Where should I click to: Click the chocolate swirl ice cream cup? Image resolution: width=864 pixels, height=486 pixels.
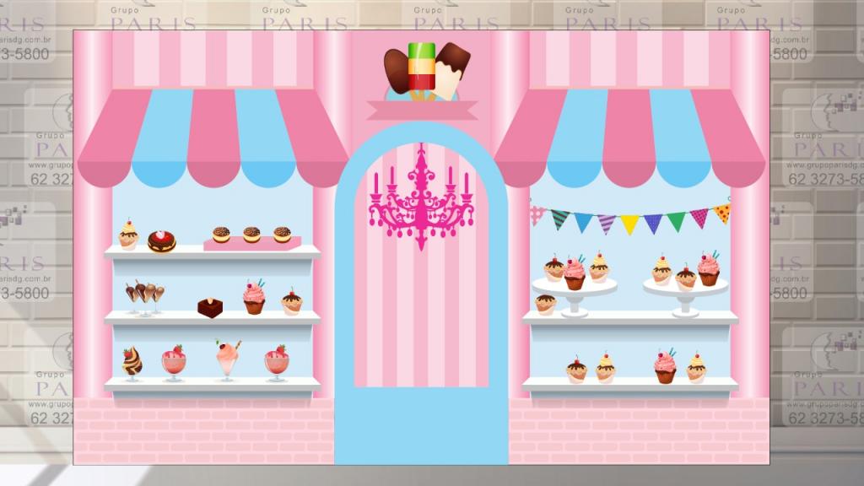pos(132,363)
